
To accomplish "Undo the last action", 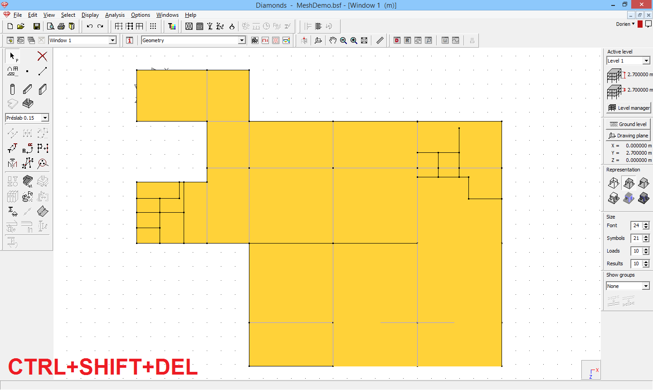I will [x=90, y=26].
